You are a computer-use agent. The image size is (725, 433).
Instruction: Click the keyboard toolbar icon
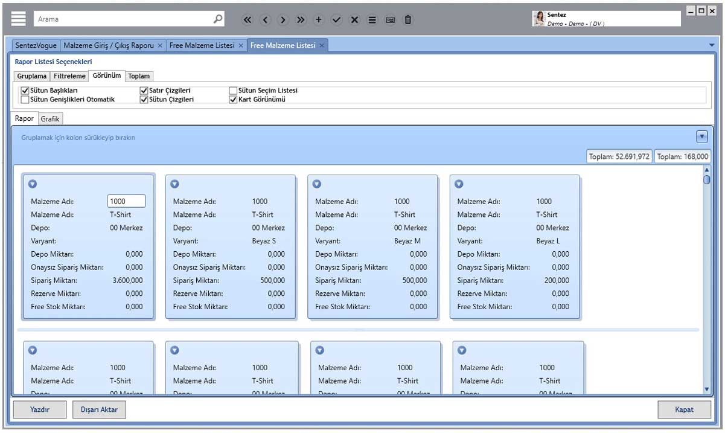pyautogui.click(x=390, y=19)
